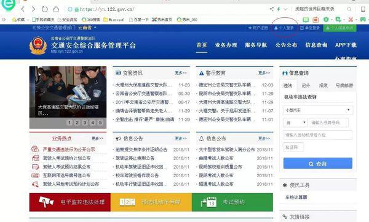Click the search magnifier icon in browser
Viewport: 369px width, 222px height.
click(x=349, y=9)
